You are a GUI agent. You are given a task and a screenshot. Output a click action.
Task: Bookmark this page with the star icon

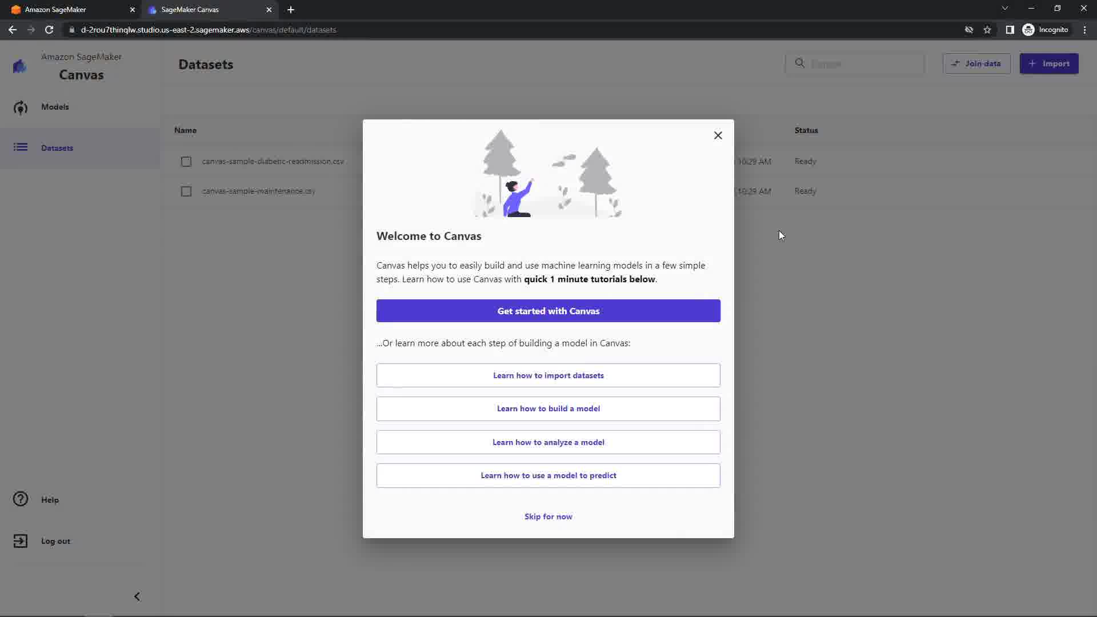tap(987, 30)
